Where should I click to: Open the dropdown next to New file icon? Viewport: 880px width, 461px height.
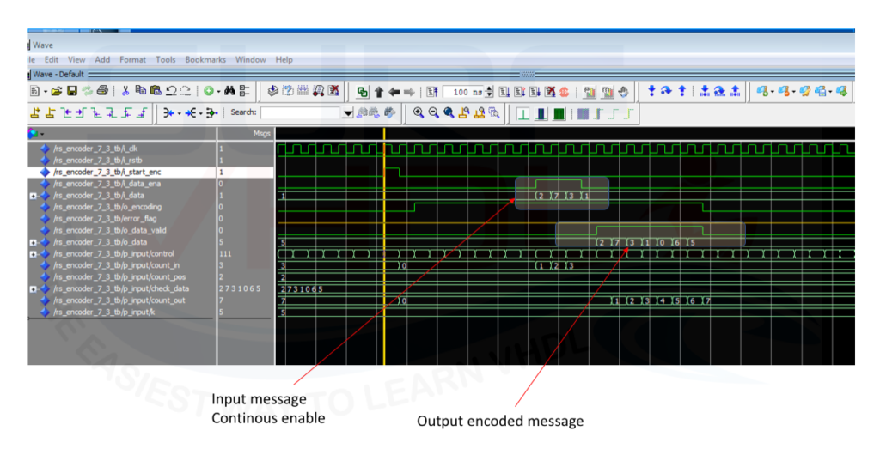[45, 92]
